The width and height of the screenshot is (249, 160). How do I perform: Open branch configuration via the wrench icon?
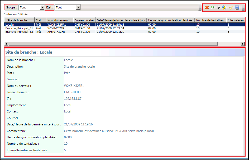[x=224, y=7]
